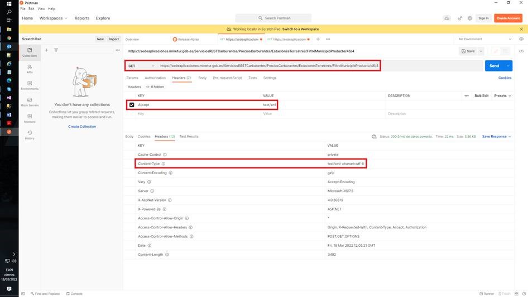Switch to the request Settings tab

270,78
